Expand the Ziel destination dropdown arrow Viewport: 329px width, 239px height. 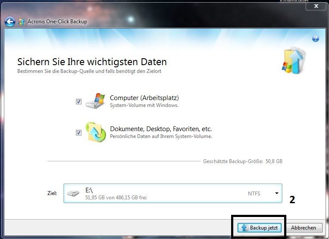277,193
